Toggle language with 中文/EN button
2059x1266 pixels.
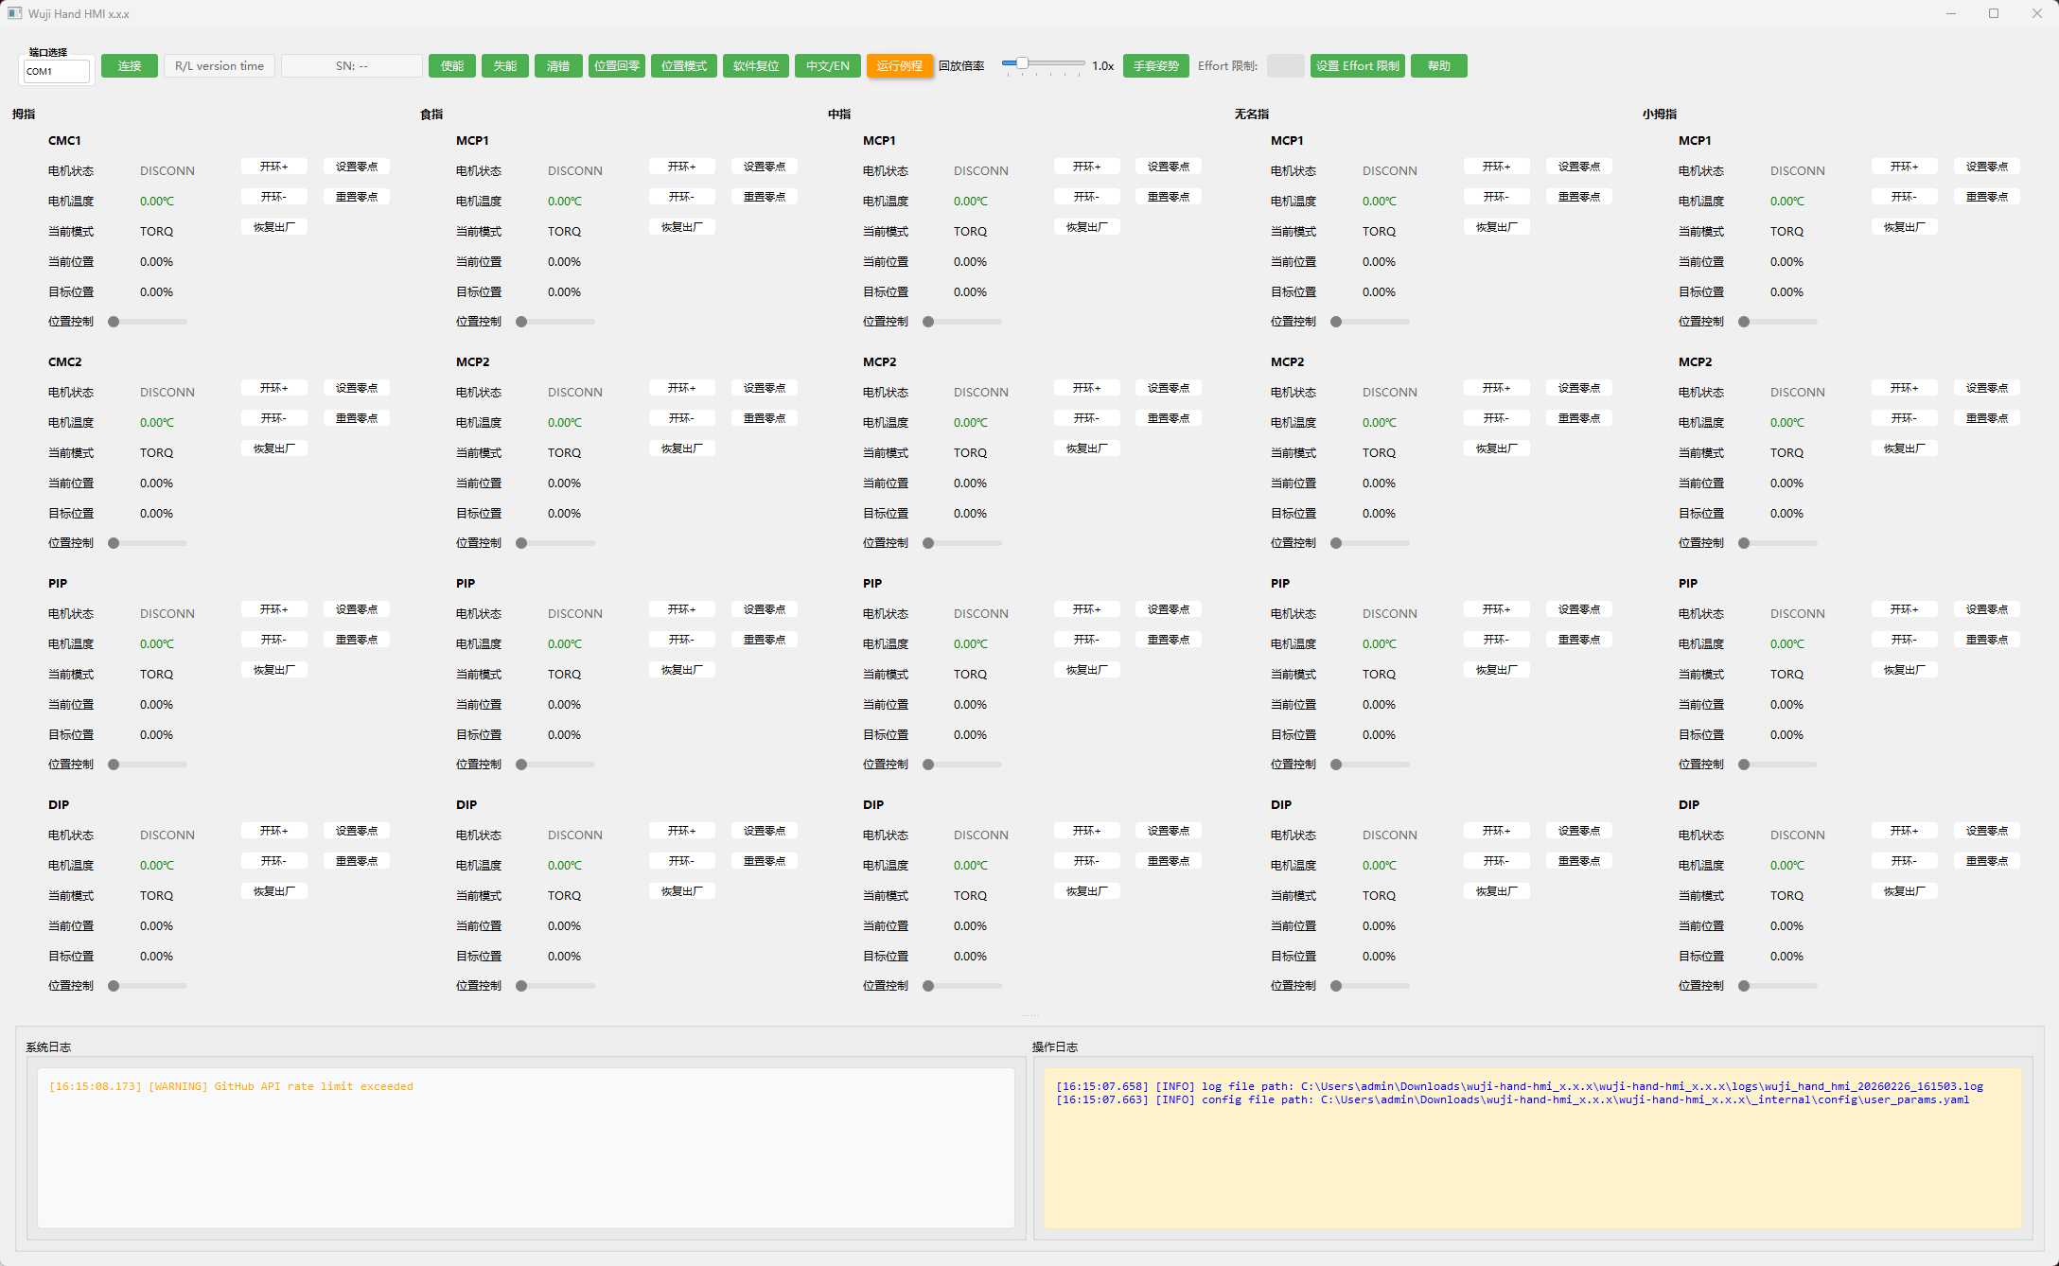click(x=828, y=66)
